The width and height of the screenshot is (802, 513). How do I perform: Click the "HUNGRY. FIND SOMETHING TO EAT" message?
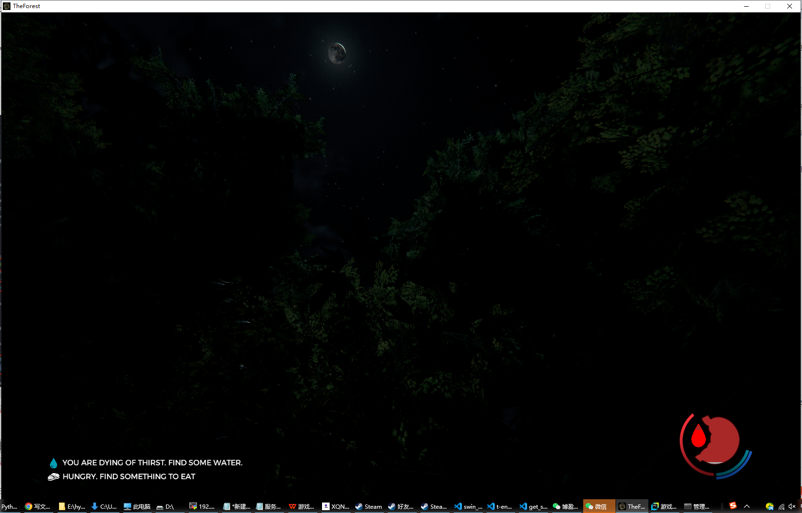pyautogui.click(x=129, y=476)
